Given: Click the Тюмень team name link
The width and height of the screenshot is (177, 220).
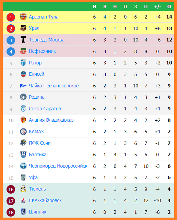Looking at the screenshot, I should (x=37, y=189).
